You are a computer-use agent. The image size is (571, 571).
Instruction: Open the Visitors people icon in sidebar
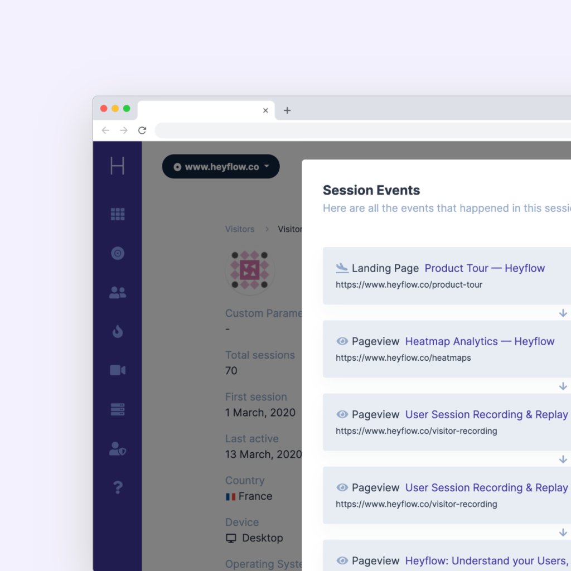pyautogui.click(x=117, y=292)
